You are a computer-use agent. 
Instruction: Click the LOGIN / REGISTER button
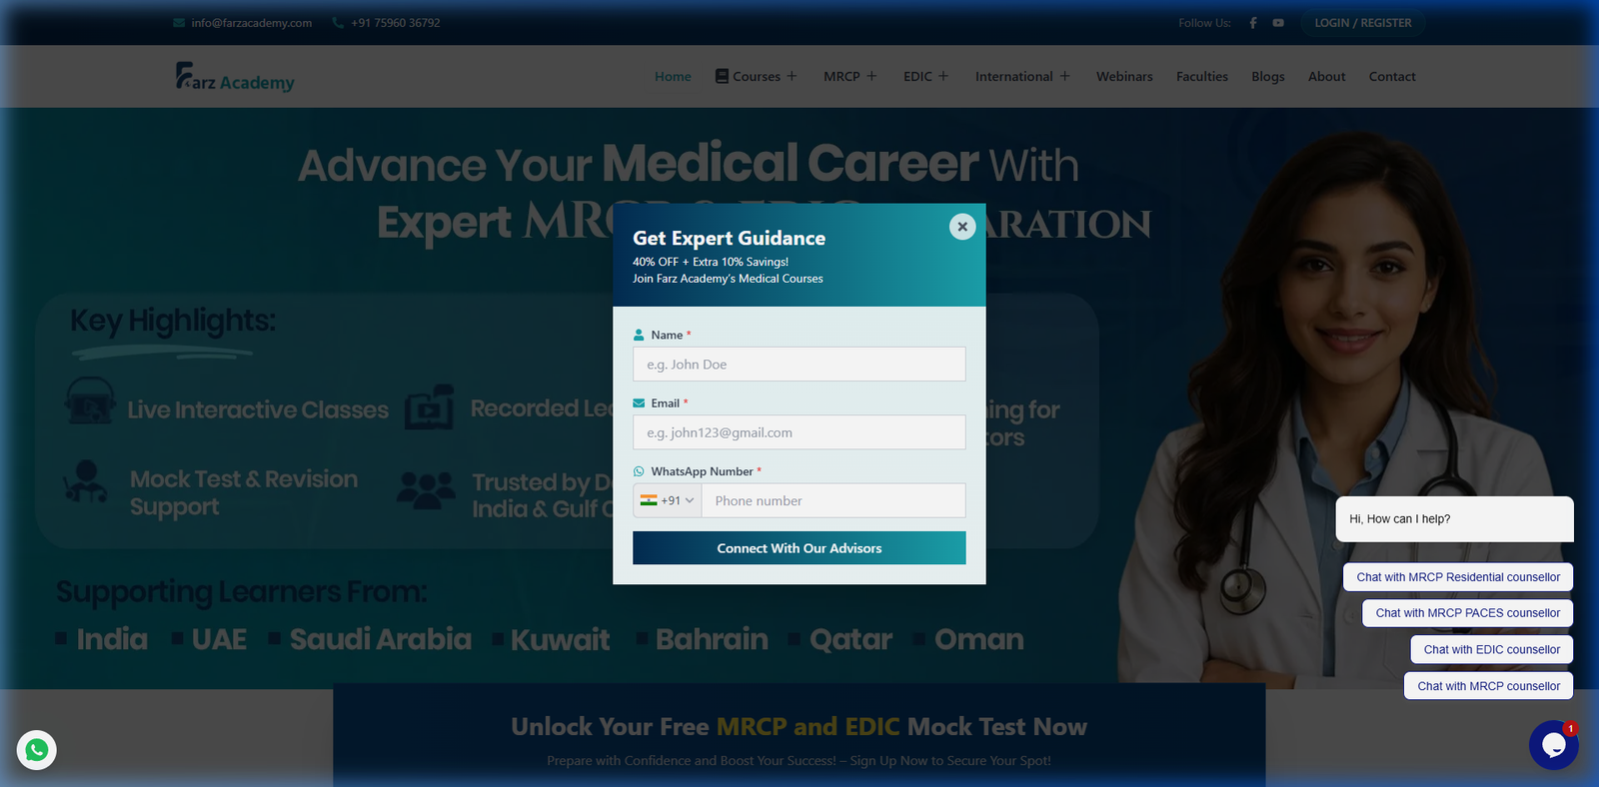1363,23
